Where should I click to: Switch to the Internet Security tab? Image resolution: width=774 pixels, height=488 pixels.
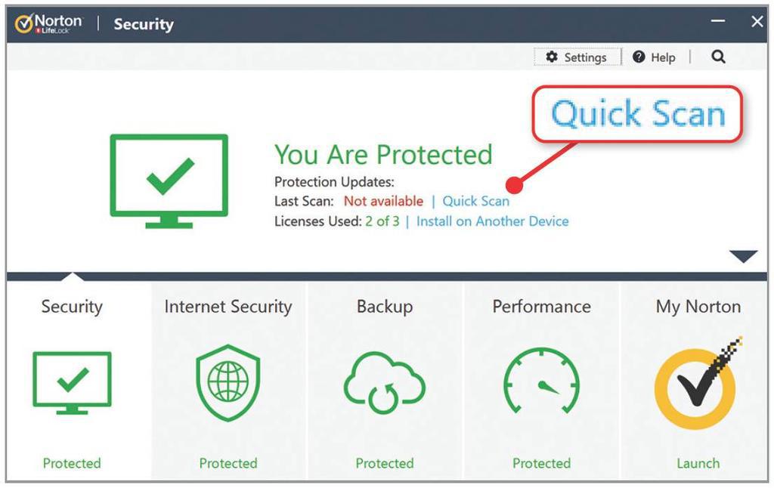(x=228, y=307)
